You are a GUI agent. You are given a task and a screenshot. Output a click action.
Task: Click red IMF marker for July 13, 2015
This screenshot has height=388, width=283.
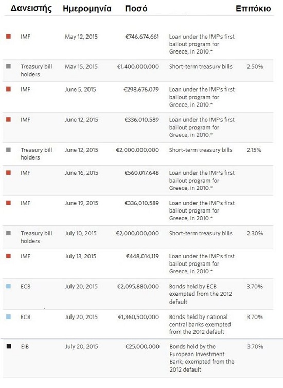8,256
